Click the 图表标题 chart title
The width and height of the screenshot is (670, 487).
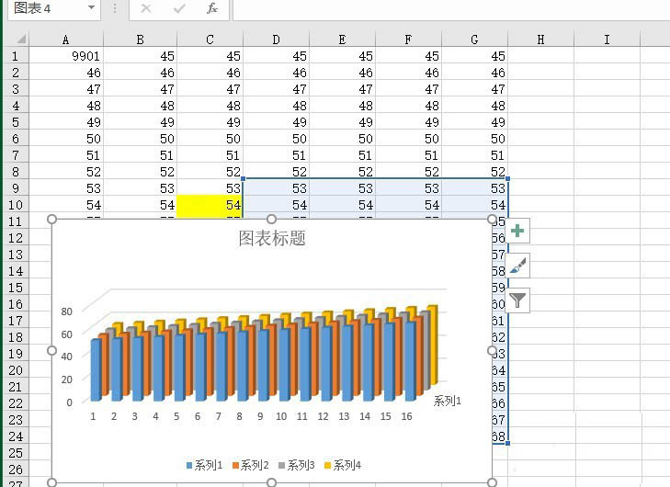[272, 238]
